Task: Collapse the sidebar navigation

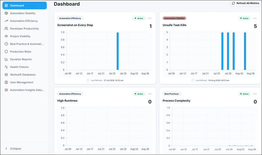Action: (13, 148)
